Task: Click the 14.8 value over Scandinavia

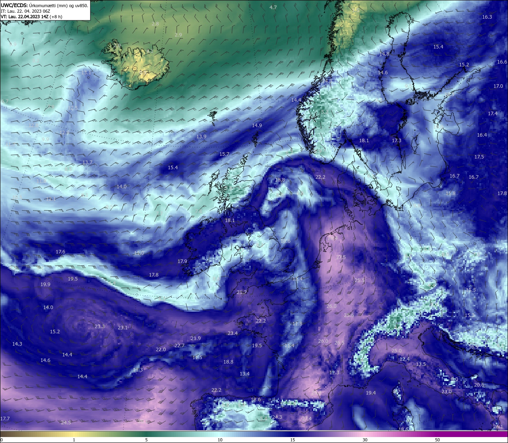Action: [x=384, y=54]
